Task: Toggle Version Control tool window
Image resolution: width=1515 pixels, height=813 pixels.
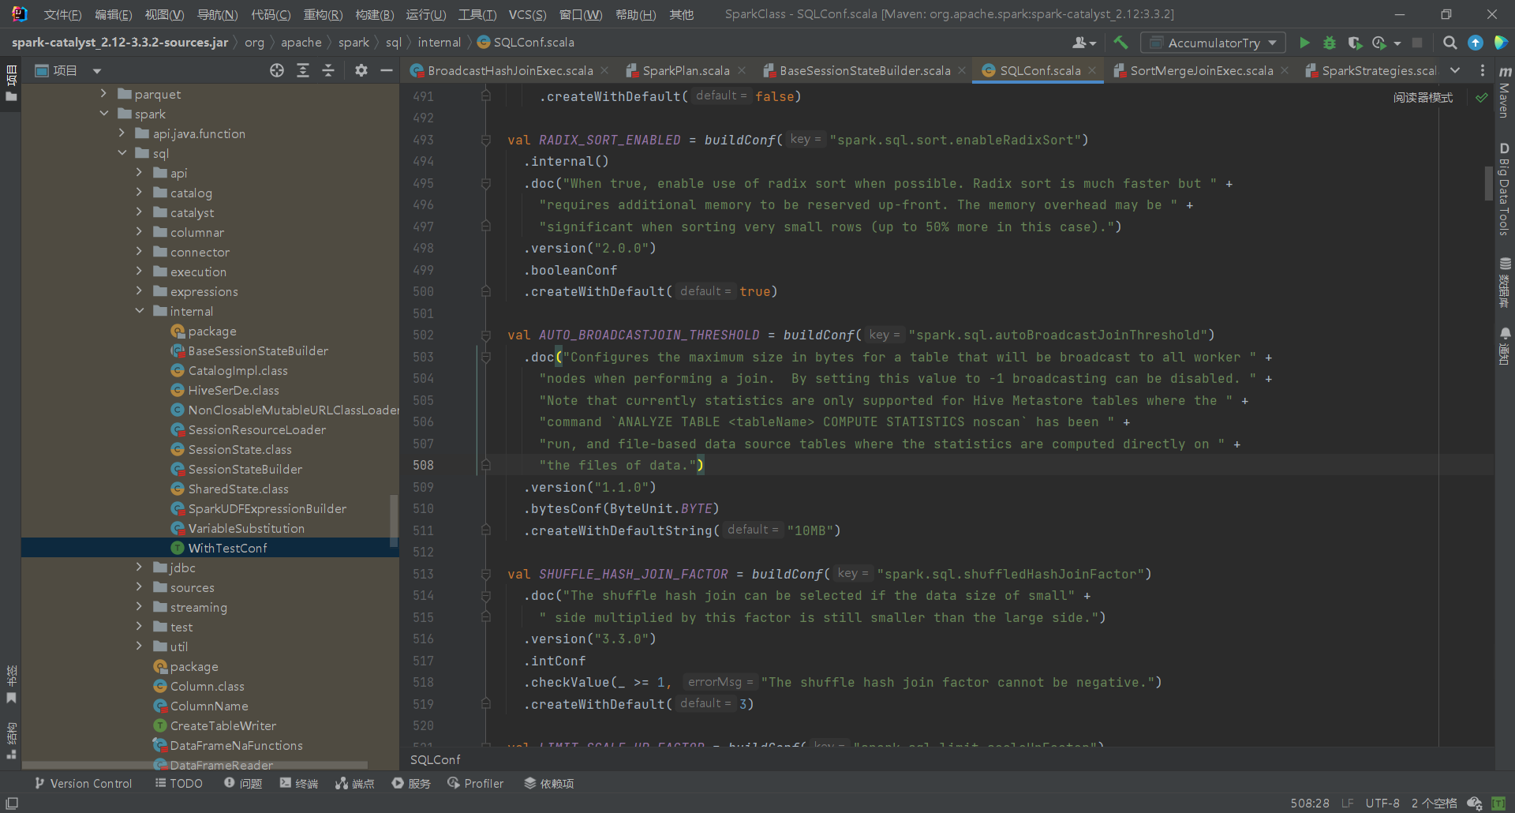Action: pos(84,783)
